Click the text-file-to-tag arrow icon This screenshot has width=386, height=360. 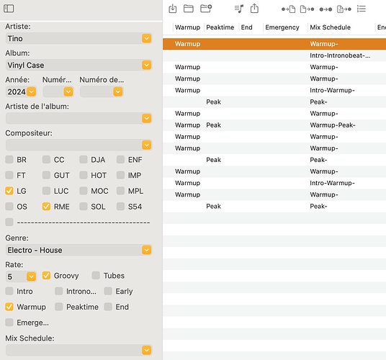(x=344, y=9)
